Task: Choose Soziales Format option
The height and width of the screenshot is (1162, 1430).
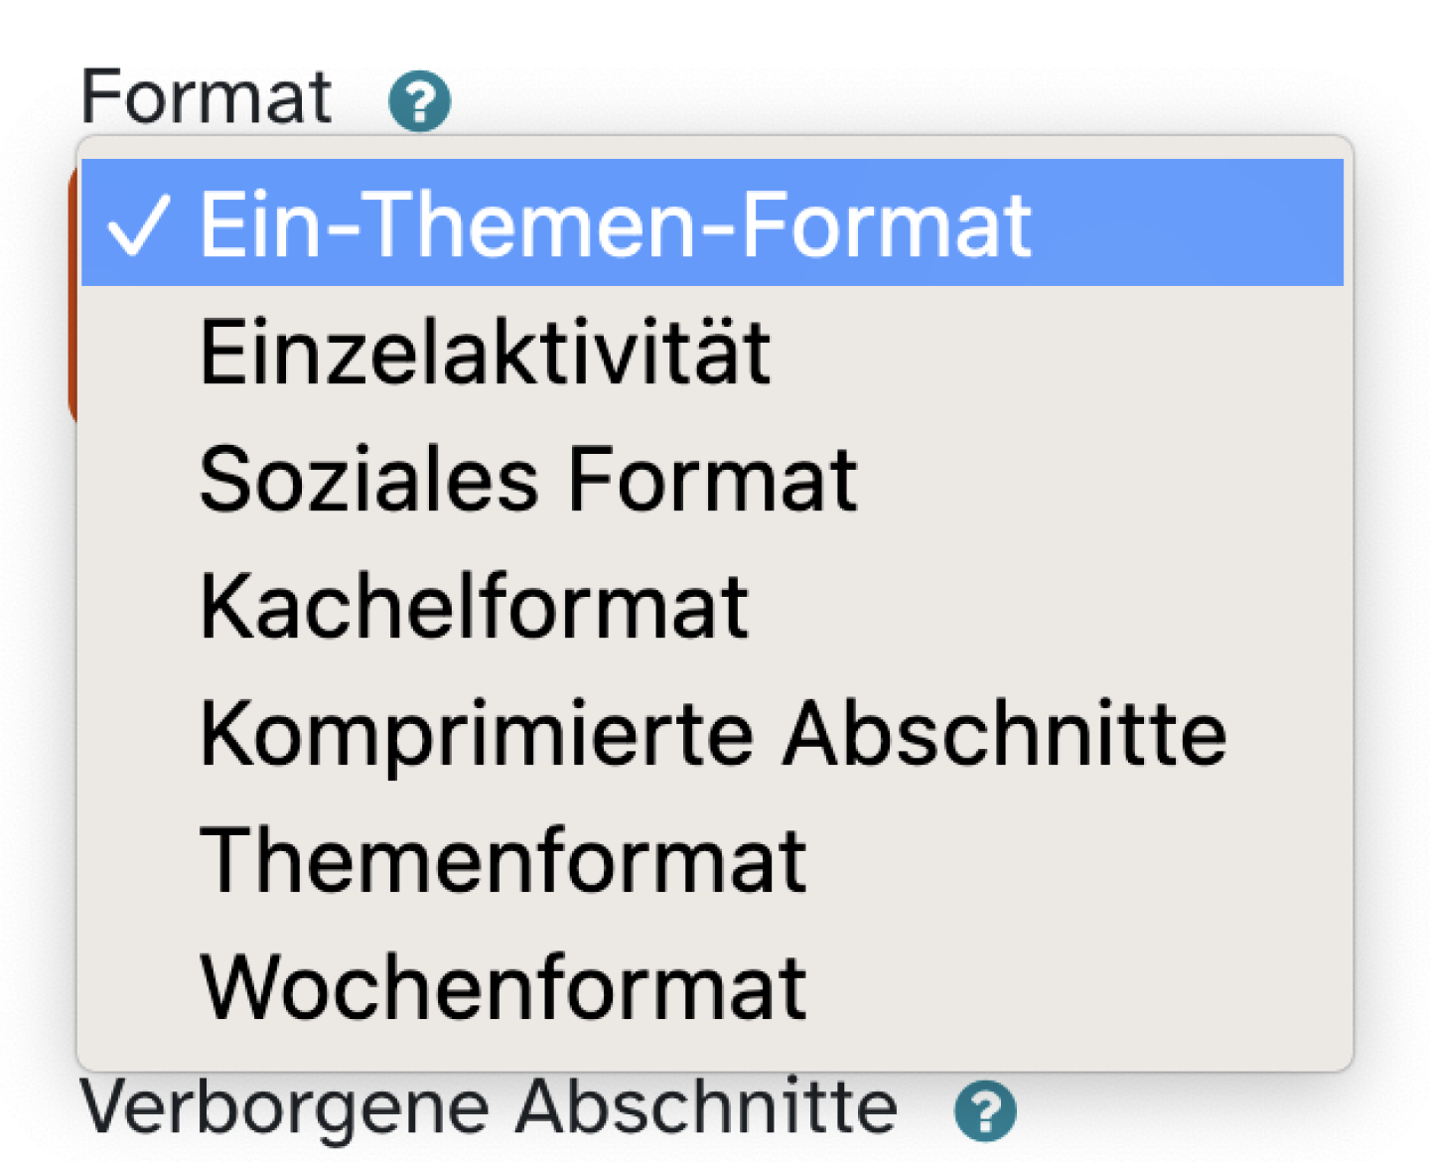Action: point(526,479)
